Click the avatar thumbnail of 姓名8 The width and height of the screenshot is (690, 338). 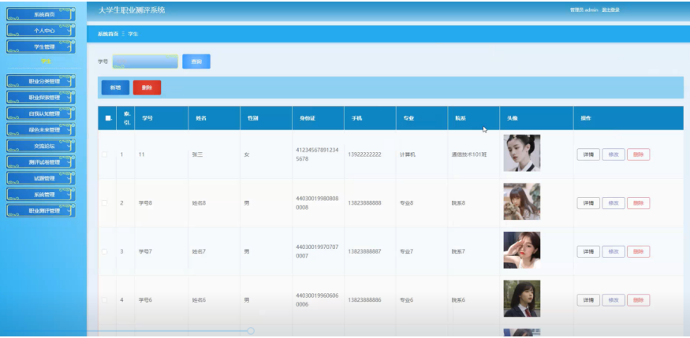click(x=522, y=202)
